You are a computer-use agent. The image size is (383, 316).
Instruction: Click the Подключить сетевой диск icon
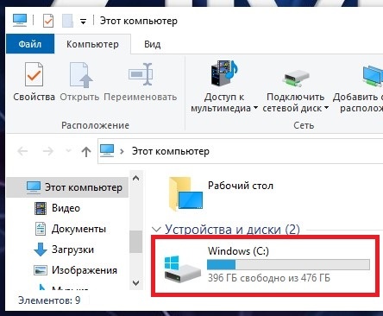(x=296, y=78)
